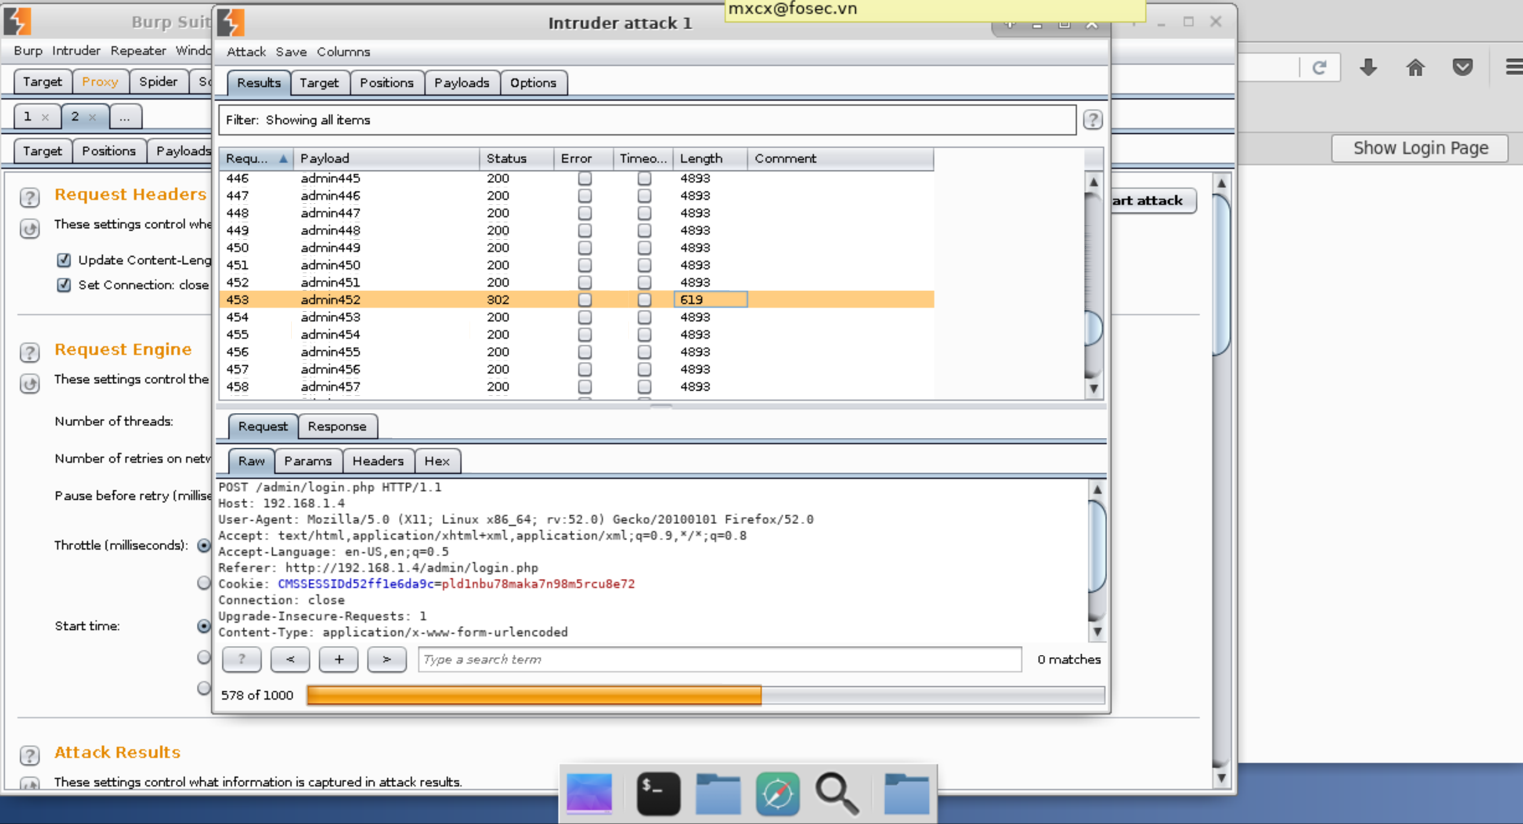
Task: Click the next match '>' button
Action: tap(386, 659)
